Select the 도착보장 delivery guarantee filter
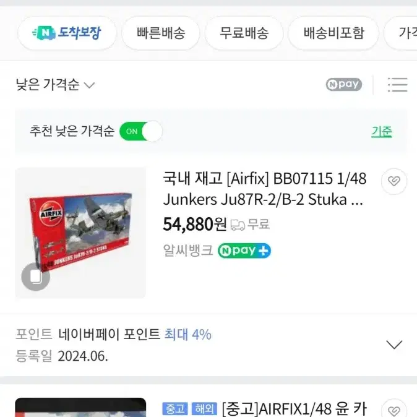Screen dimensions: 417x417 67,33
